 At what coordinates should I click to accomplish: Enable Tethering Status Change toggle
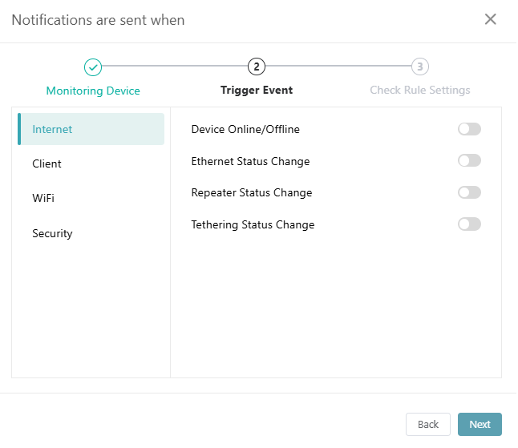coord(469,224)
